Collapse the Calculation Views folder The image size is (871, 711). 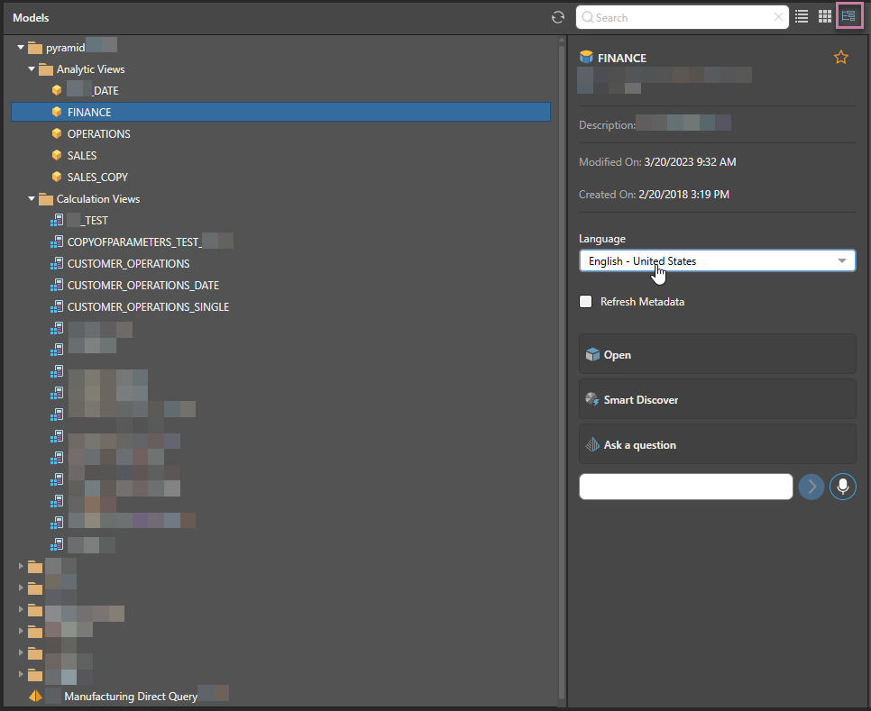(32, 199)
